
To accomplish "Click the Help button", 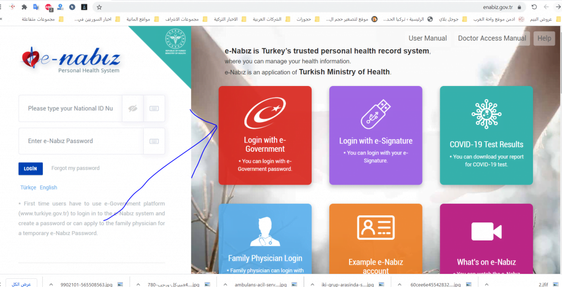I will [x=544, y=38].
